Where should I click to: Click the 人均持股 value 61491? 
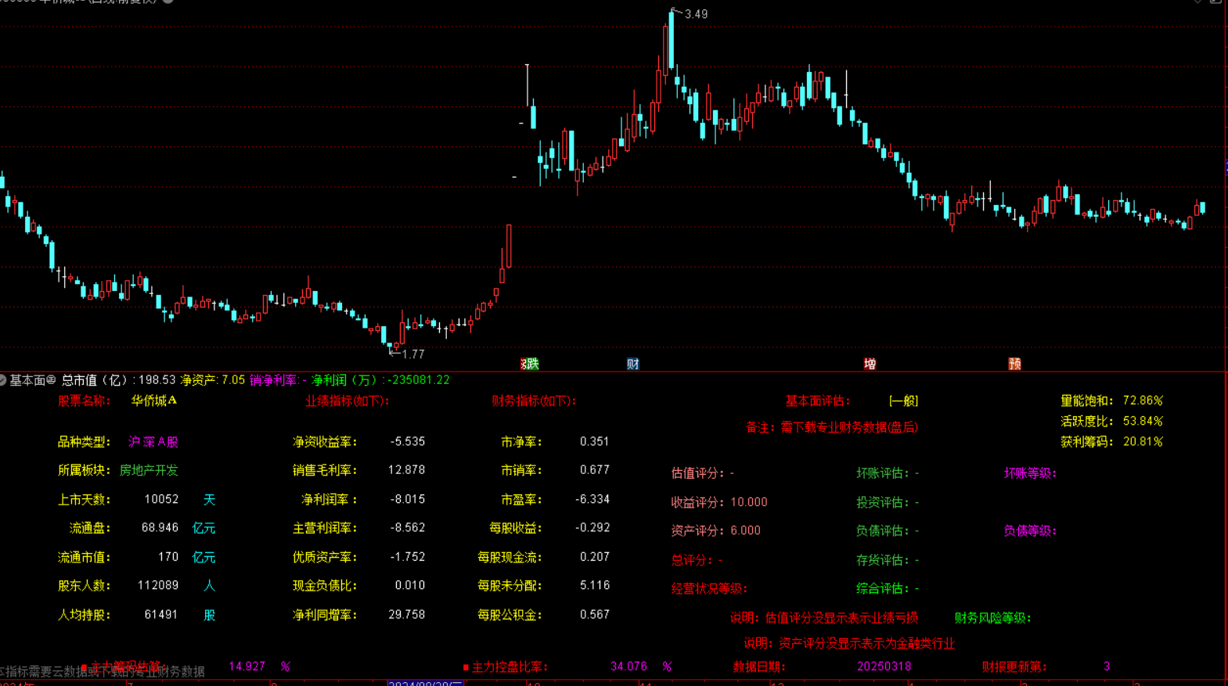[161, 615]
